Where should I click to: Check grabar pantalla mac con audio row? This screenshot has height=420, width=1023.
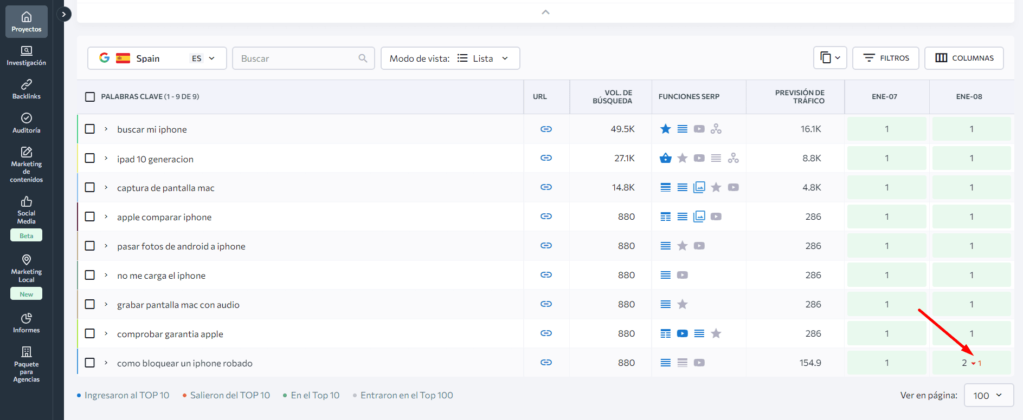tap(90, 304)
